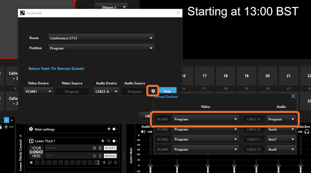Image resolution: width=311 pixels, height=173 pixels.
Task: Open the VCAM2 video source dropdown
Action: tap(206, 129)
